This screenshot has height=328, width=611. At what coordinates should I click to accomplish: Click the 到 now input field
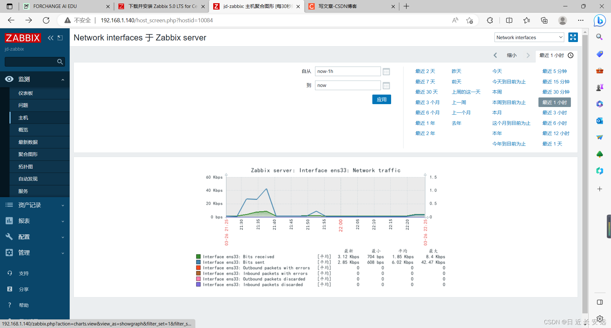point(348,85)
